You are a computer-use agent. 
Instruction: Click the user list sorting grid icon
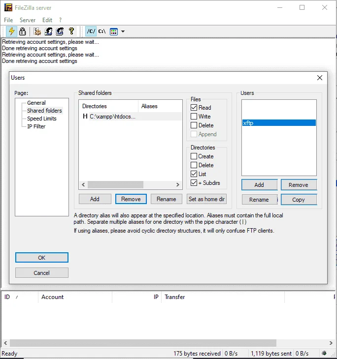click(x=114, y=31)
